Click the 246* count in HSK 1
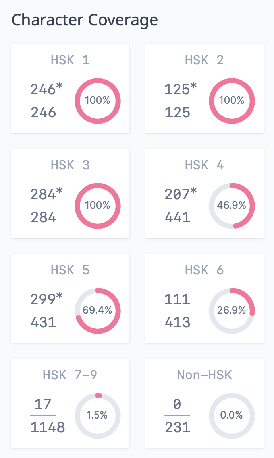The width and height of the screenshot is (274, 458). (46, 89)
